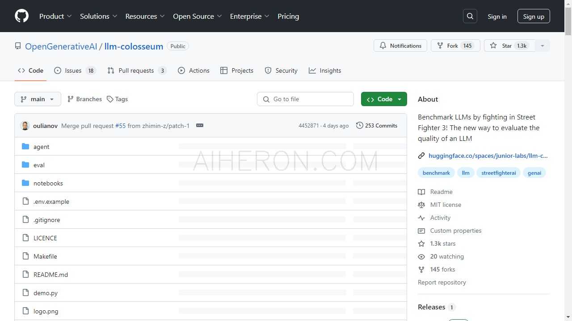The width and height of the screenshot is (572, 321).
Task: Click the file icon next to LICENCE
Action: (25, 238)
